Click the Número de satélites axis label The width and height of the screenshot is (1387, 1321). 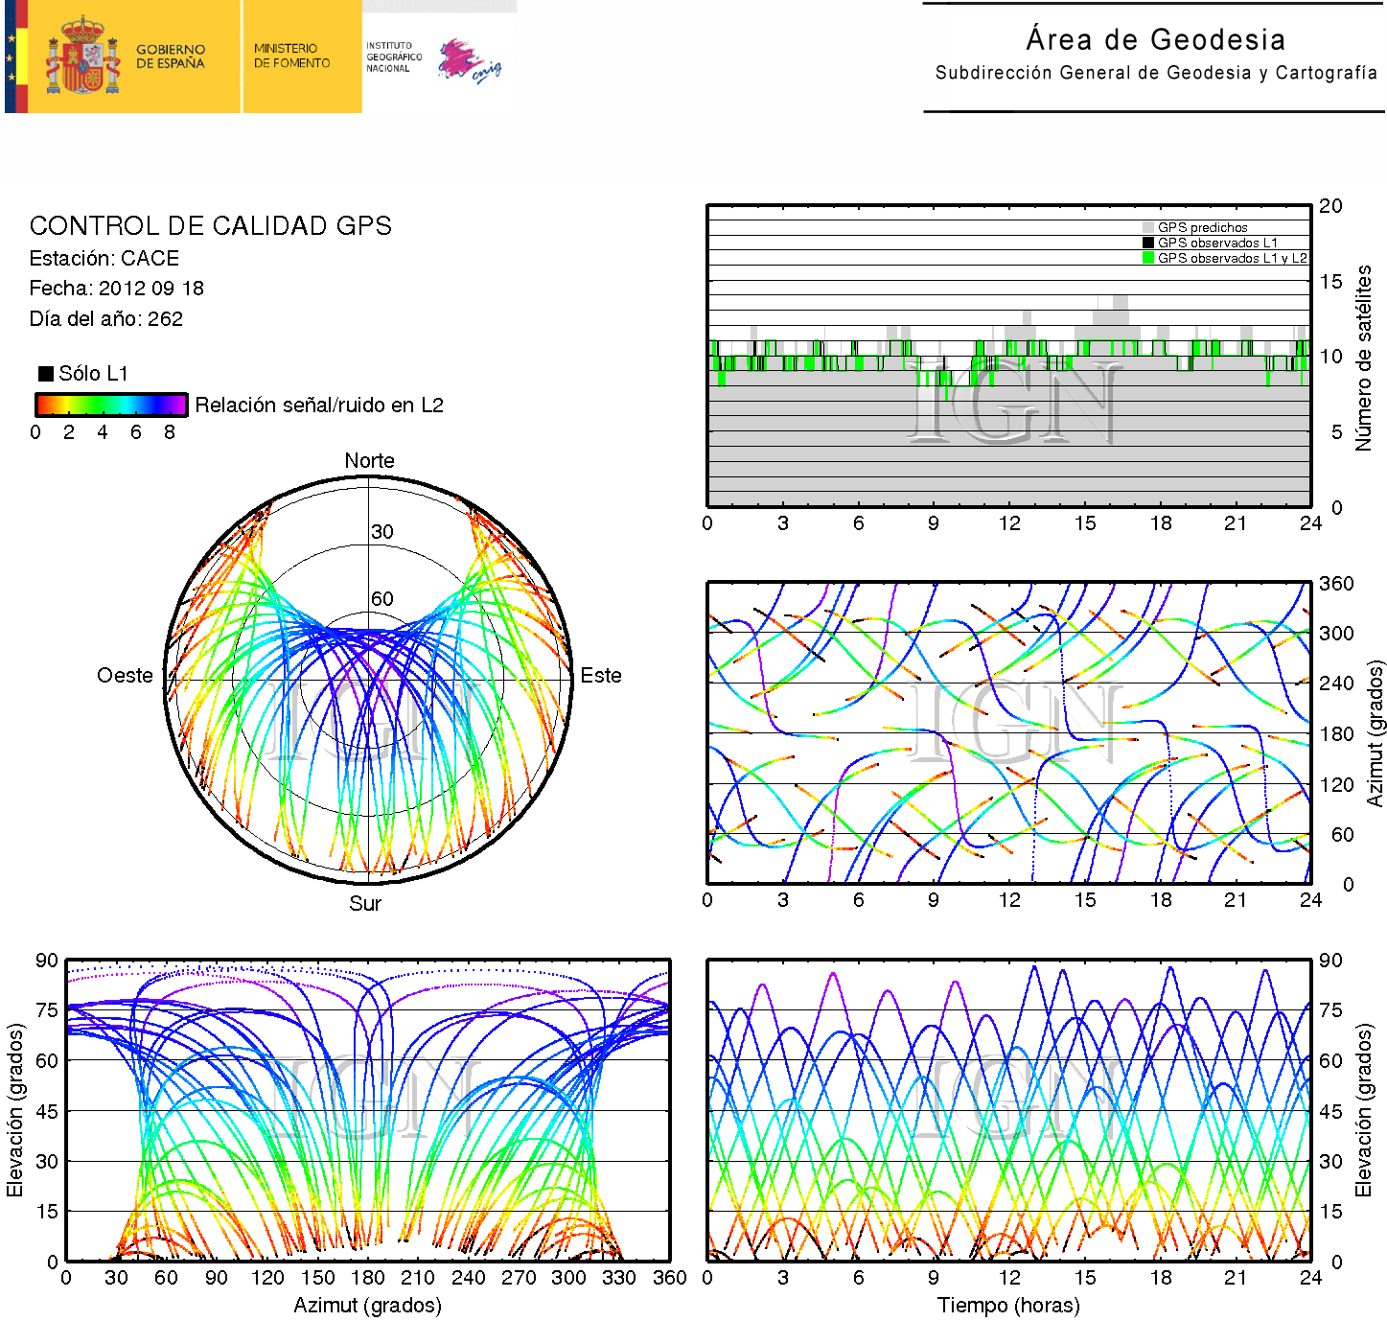point(1363,358)
